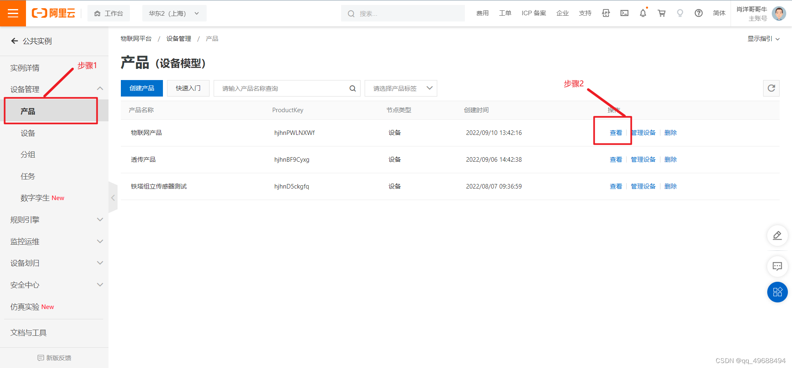Open the notifications bell
The image size is (792, 368).
click(643, 13)
